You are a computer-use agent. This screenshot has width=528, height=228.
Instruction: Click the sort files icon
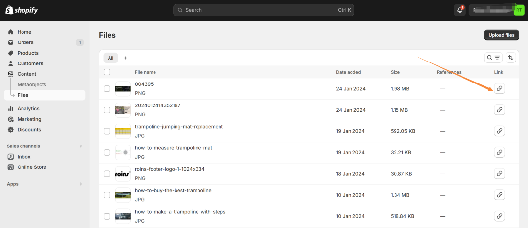pyautogui.click(x=511, y=58)
